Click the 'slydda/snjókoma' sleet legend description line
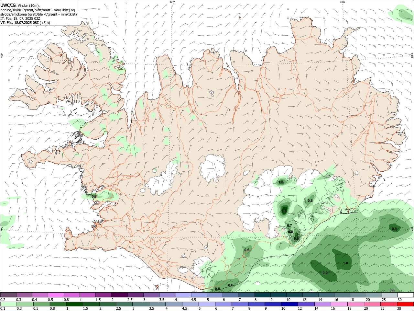Viewport: 414px width, 311px height. coord(38,14)
